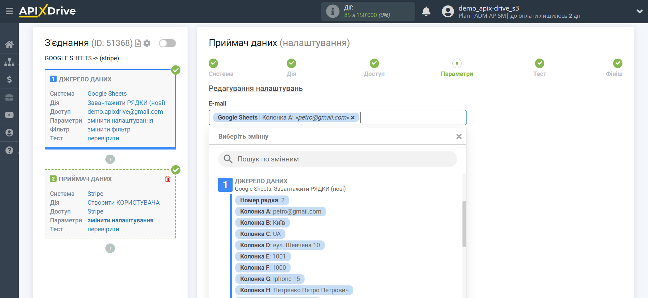Open briefcase icon in sidebar
Screen dimensions: 648x298
pyautogui.click(x=9, y=97)
